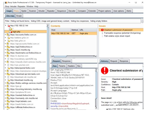Click the host icon of adu.g-fox.cn

pos(8,41)
